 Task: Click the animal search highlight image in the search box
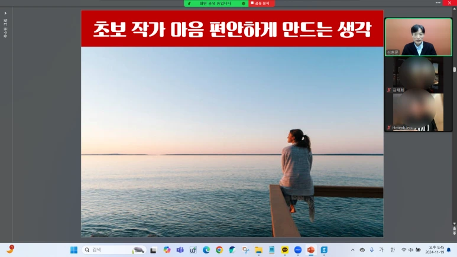(138, 250)
